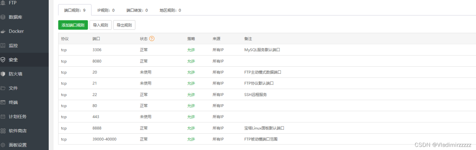The width and height of the screenshot is (476, 150).
Task: Click the 未使用 status in port 443 row
Action: [x=145, y=117]
